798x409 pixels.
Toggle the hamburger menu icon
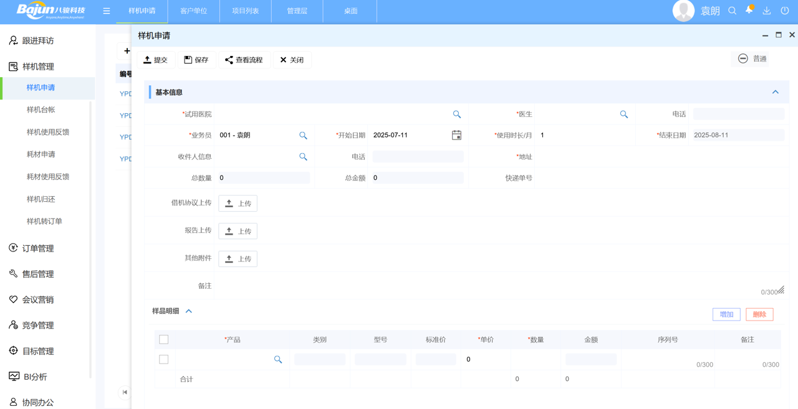click(107, 11)
